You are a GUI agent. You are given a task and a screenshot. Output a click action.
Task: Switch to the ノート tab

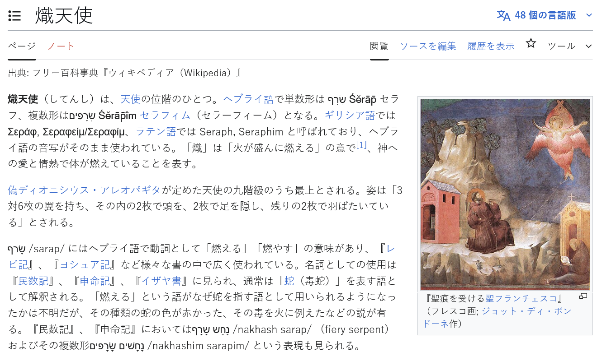(61, 46)
